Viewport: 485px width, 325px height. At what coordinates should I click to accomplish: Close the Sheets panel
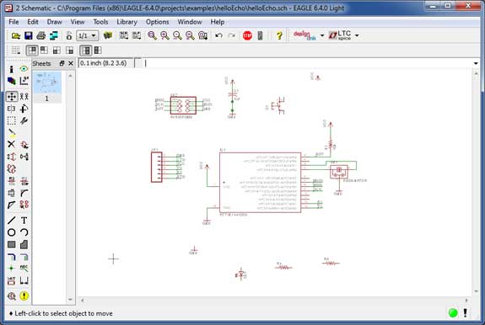(71, 63)
